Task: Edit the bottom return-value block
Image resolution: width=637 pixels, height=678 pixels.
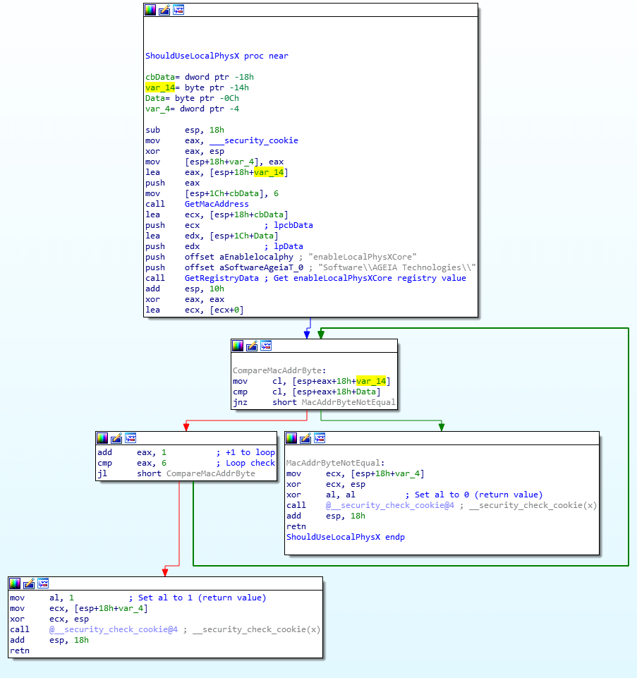Action: coord(29,583)
